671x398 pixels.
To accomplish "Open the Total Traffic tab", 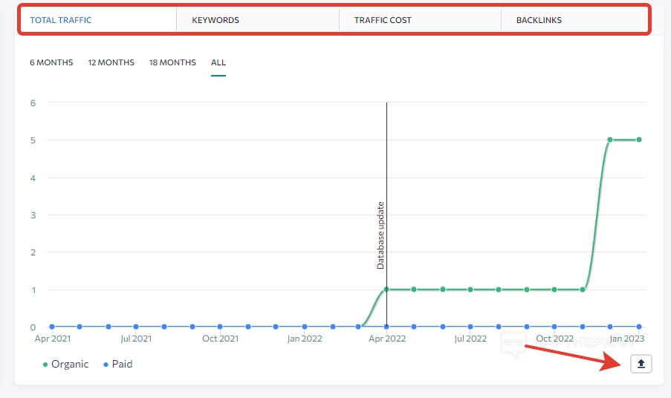I will click(x=61, y=20).
